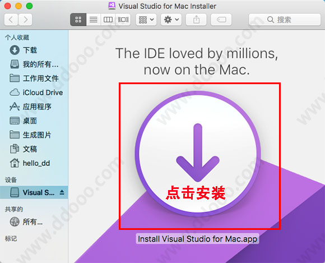This screenshot has height=263, width=325.
Task: Click the 个人收藏 section header
Action: click(17, 38)
